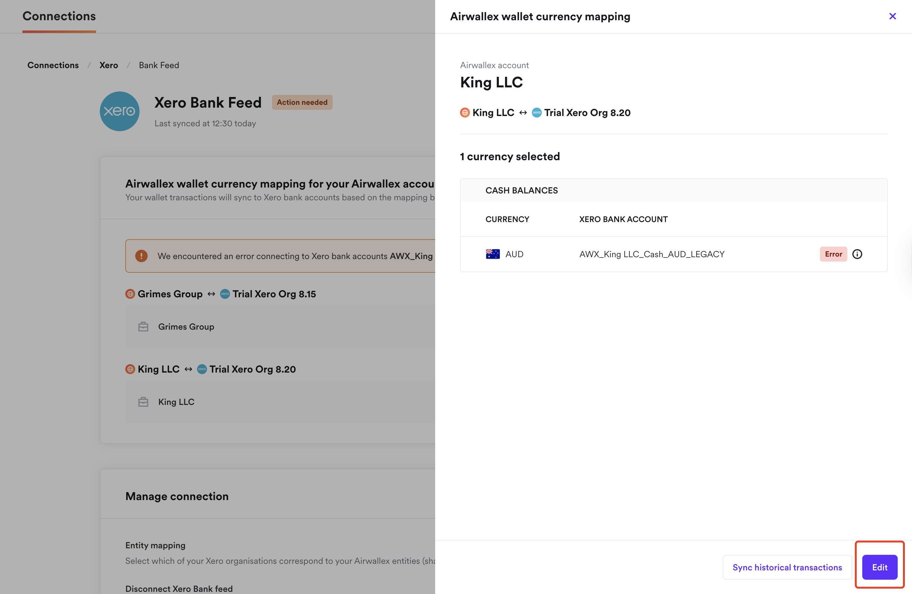Viewport: 912px width, 594px height.
Task: Select the Grimes Group account row
Action: (280, 327)
